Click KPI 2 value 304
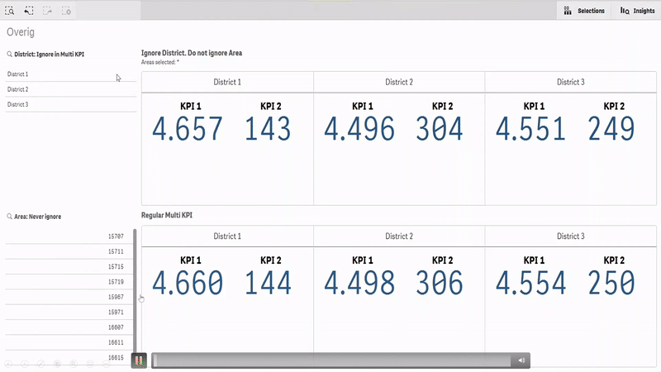Image resolution: width=661 pixels, height=372 pixels. pyautogui.click(x=440, y=129)
